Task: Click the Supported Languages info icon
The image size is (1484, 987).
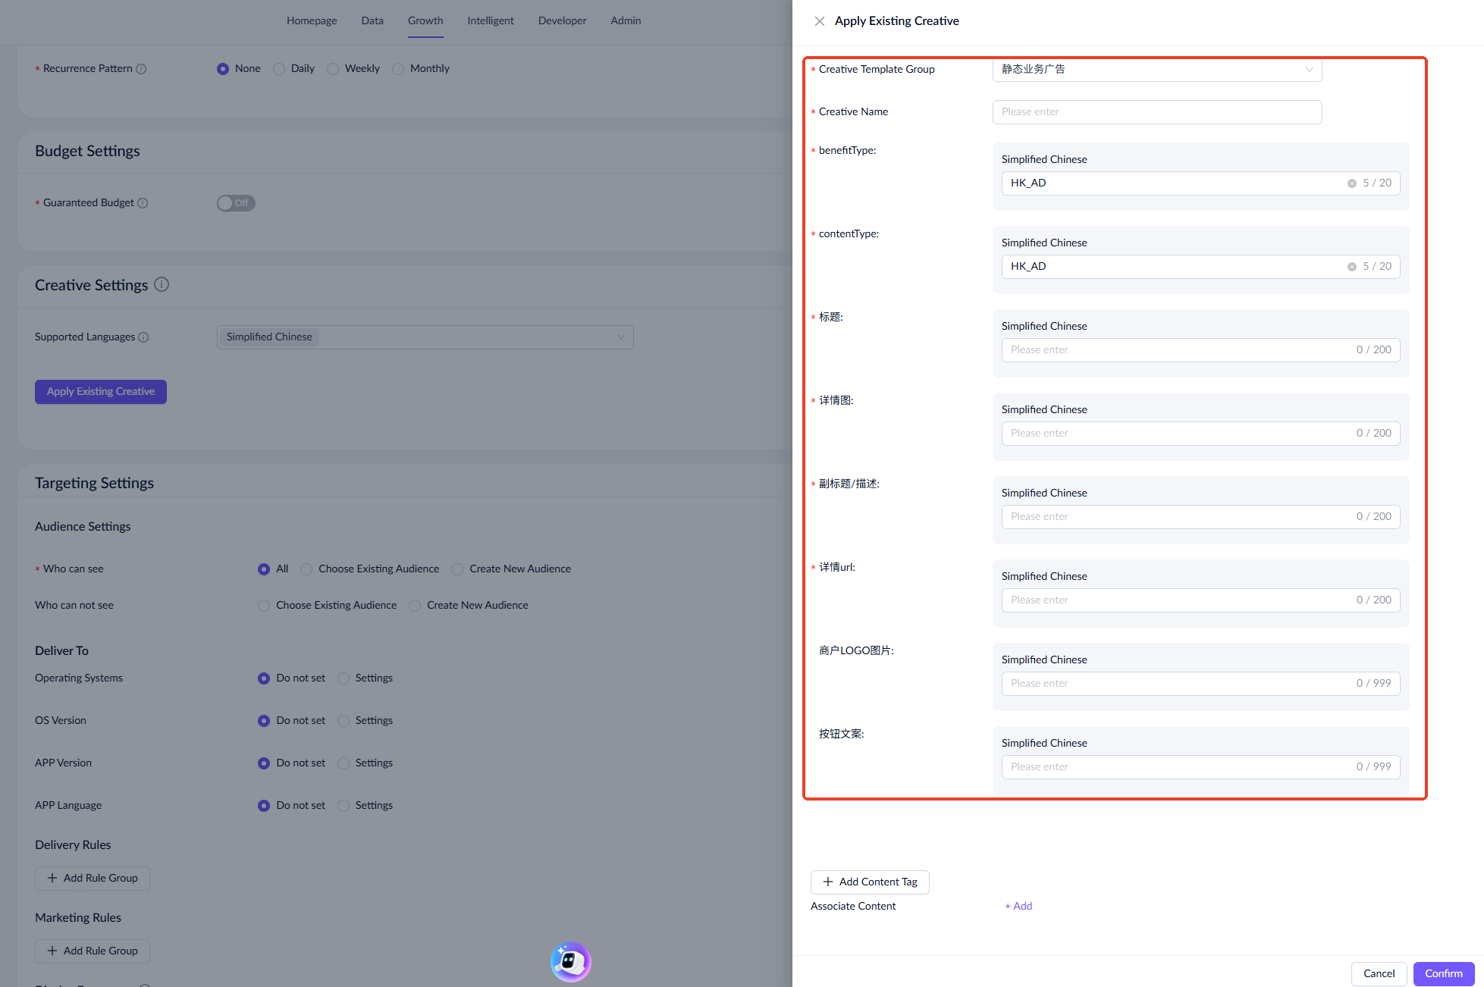Action: tap(143, 337)
